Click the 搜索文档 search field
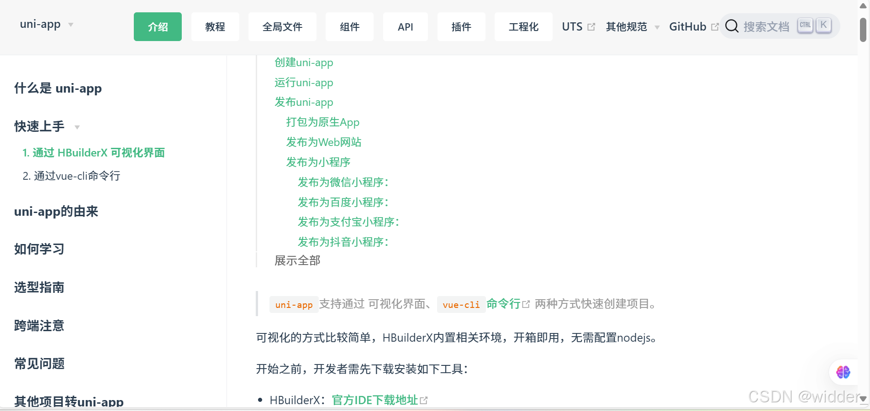 (x=780, y=26)
